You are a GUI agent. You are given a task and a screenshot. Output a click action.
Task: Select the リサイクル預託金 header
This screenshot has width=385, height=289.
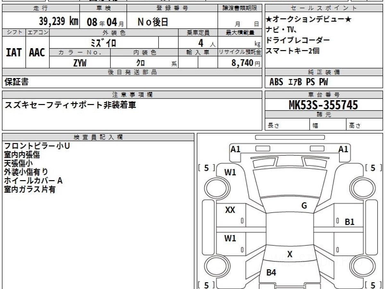click(240, 52)
